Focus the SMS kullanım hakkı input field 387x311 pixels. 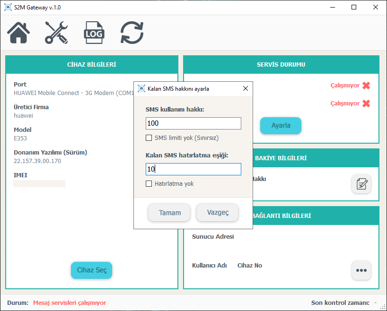[193, 123]
